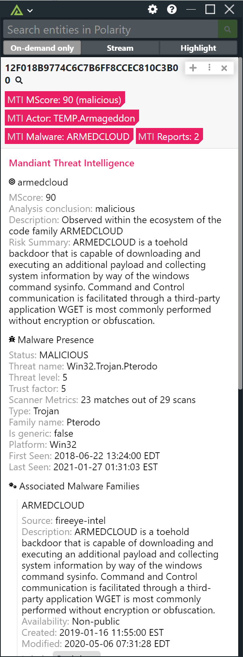Screen dimensions: 243x657
Task: Click the MTI Actor: TEMP.Armageddon tag
Action: click(71, 118)
